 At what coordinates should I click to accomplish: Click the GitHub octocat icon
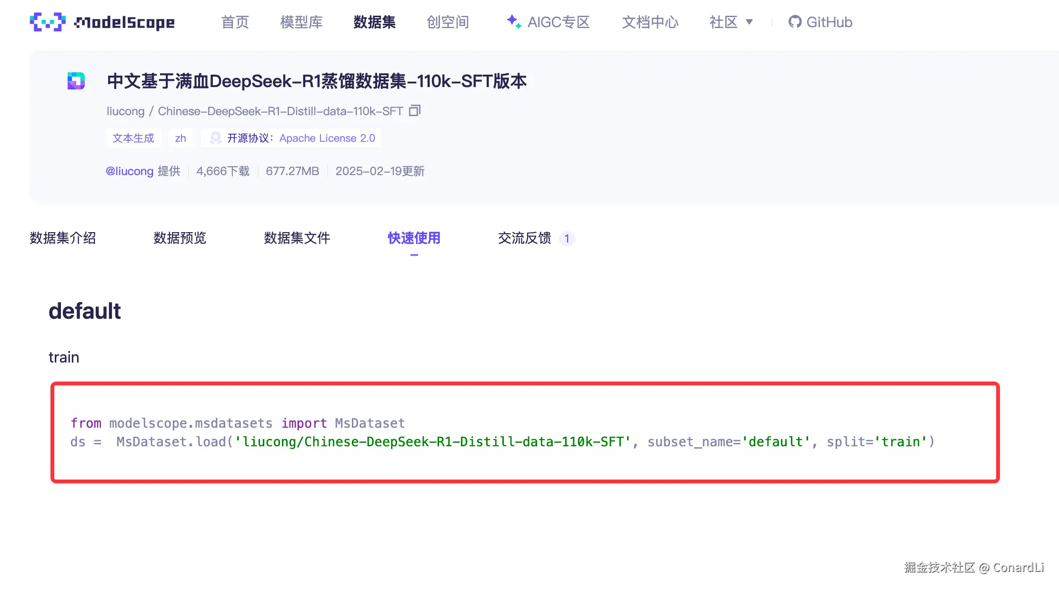pos(795,22)
